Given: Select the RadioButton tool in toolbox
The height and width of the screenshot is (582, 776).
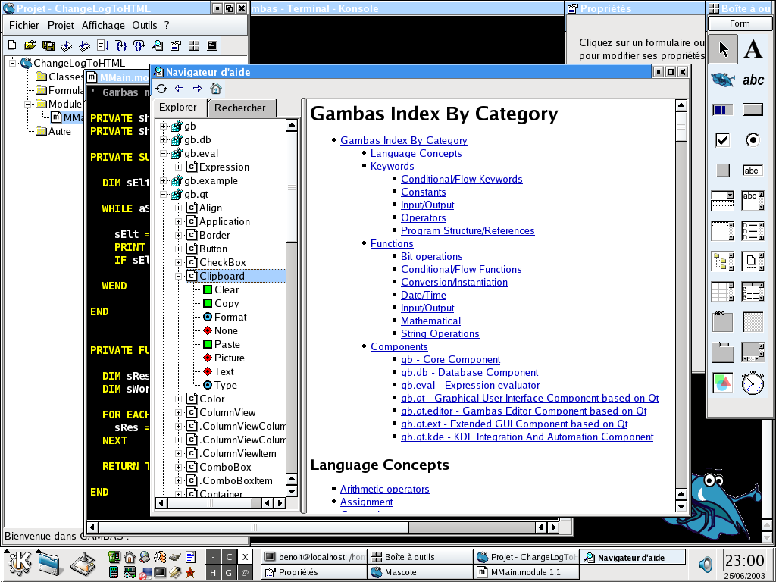Looking at the screenshot, I should (x=753, y=140).
